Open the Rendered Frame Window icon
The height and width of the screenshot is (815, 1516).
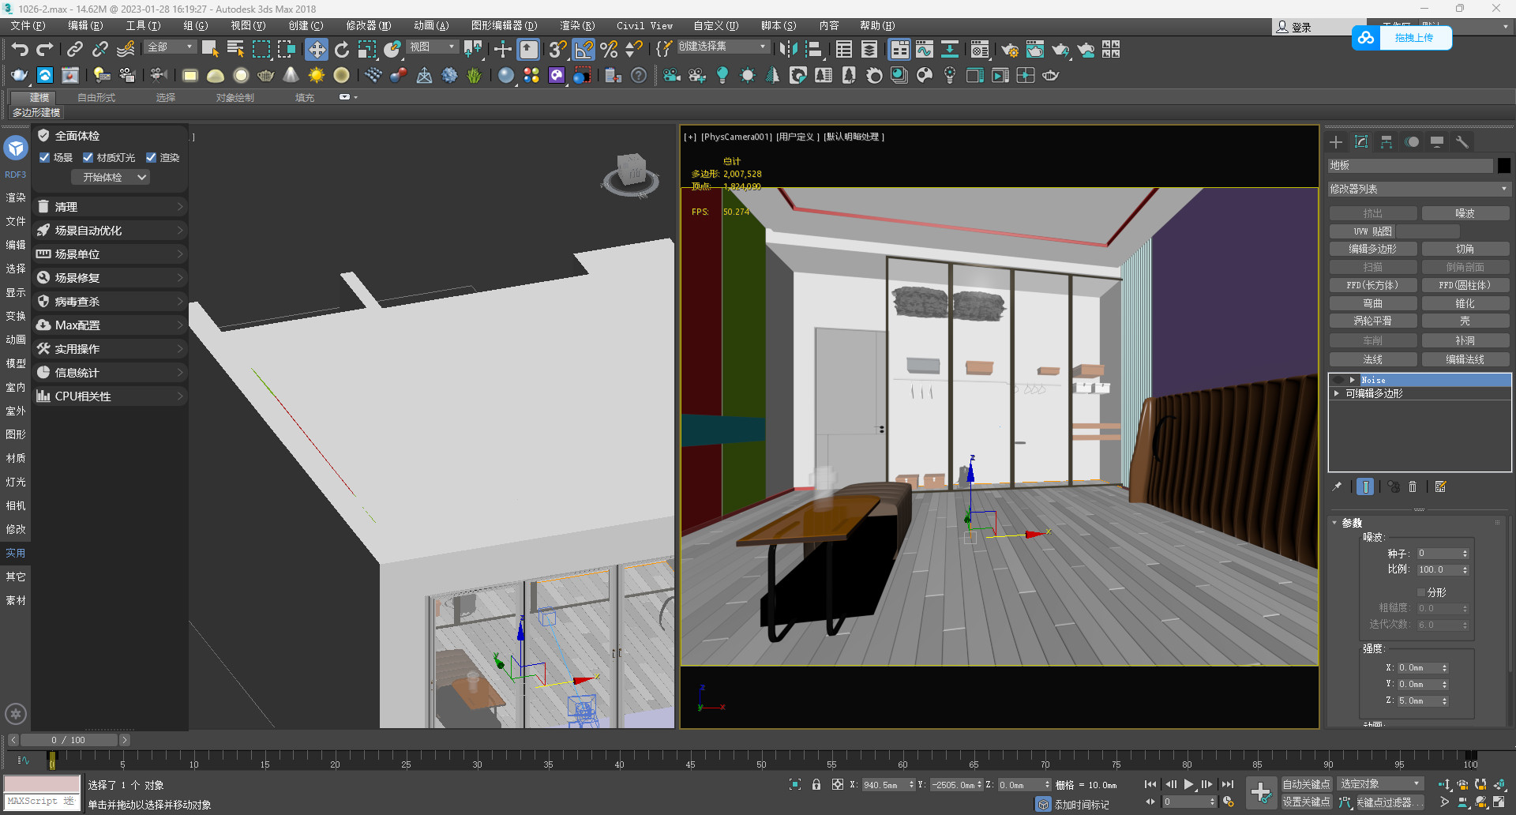click(x=1035, y=50)
